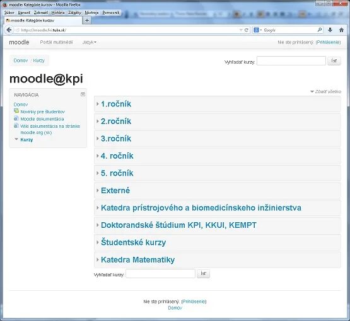Click the search magnifier icon in Google box
Image resolution: width=350 pixels, height=321 pixels.
click(x=320, y=30)
